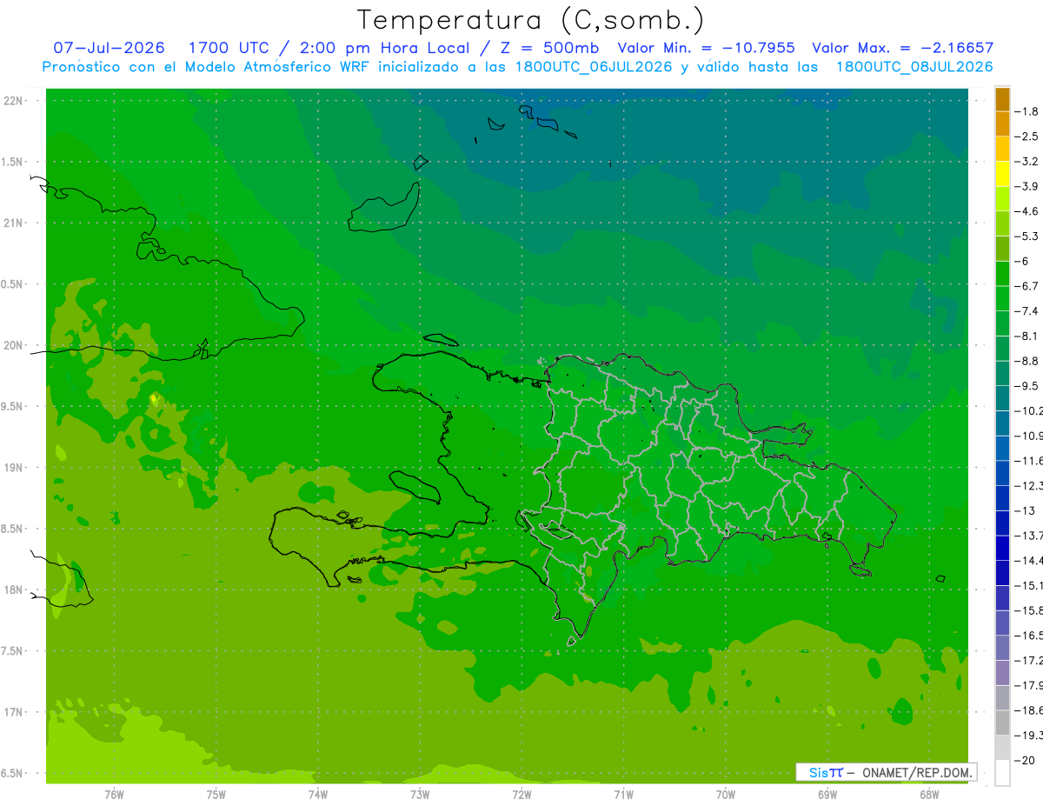The height and width of the screenshot is (806, 1043).
Task: Click the "75W" longitude label
Action: [x=216, y=794]
